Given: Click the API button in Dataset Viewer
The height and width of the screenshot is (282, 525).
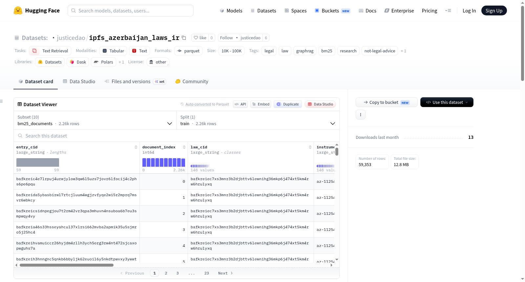Looking at the screenshot, I should click(x=240, y=104).
